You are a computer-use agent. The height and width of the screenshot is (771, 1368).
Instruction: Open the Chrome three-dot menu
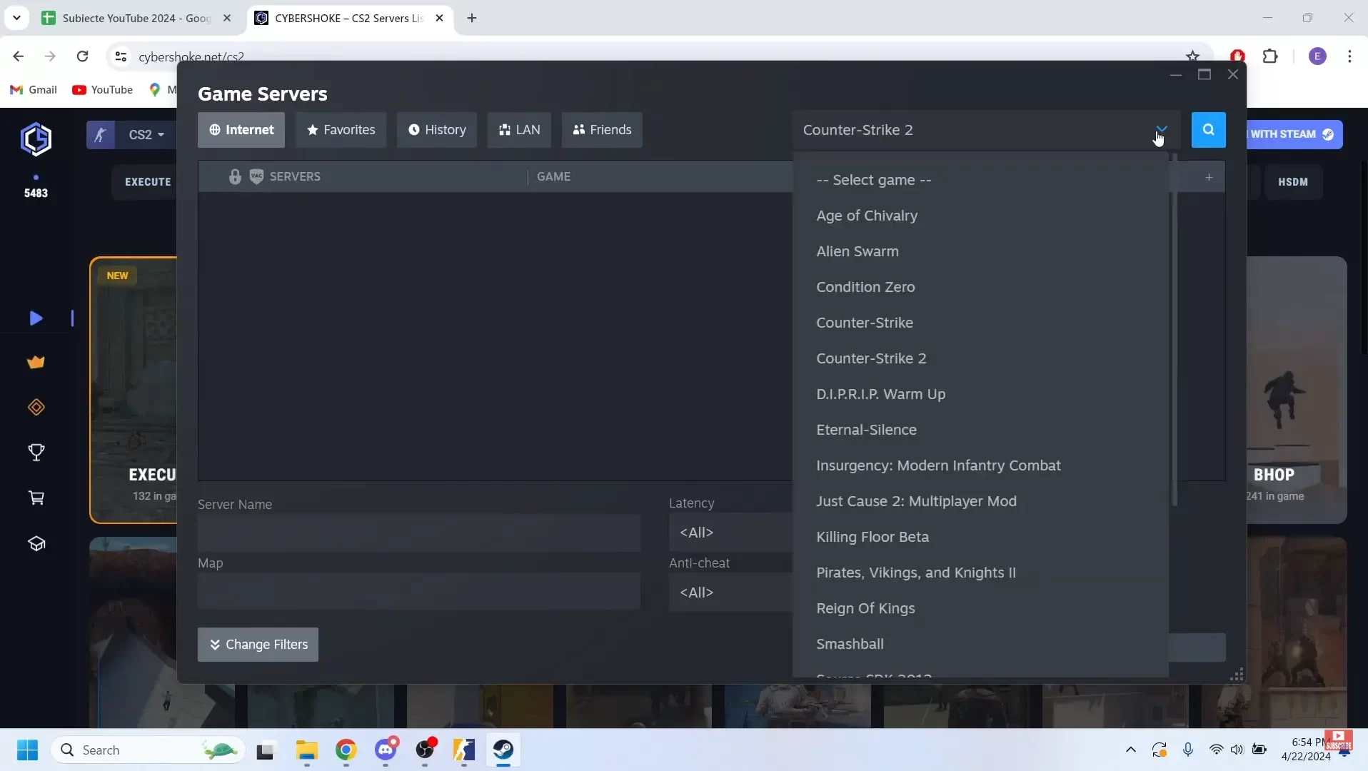tap(1349, 56)
